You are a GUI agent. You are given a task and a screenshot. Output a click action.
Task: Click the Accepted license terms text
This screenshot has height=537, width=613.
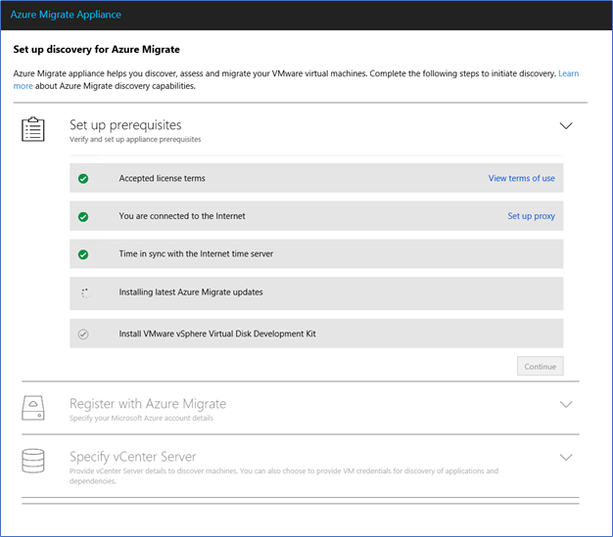[162, 178]
